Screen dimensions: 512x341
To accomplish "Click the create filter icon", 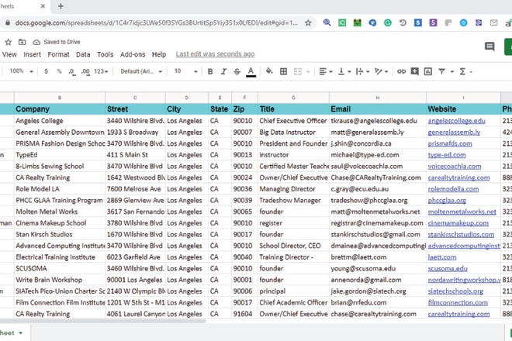I will pos(441,71).
